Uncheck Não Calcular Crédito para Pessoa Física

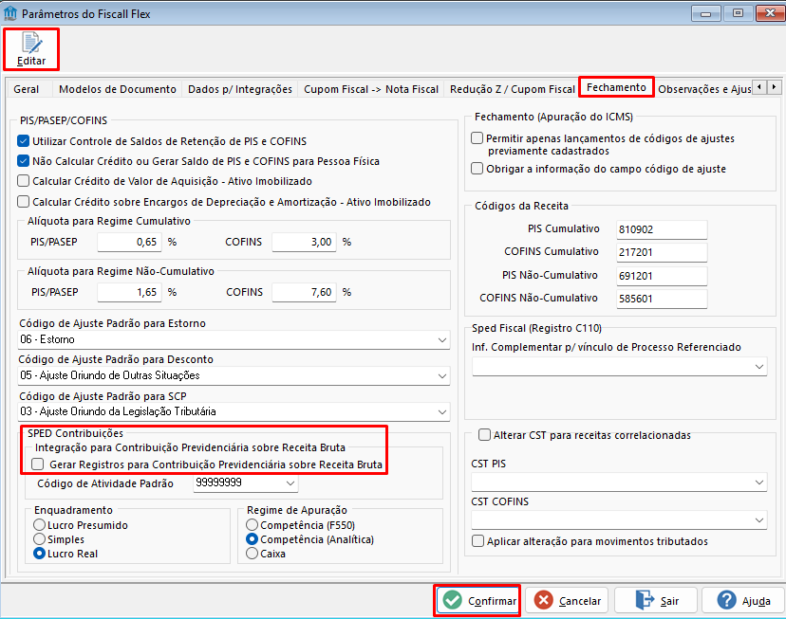pyautogui.click(x=23, y=161)
